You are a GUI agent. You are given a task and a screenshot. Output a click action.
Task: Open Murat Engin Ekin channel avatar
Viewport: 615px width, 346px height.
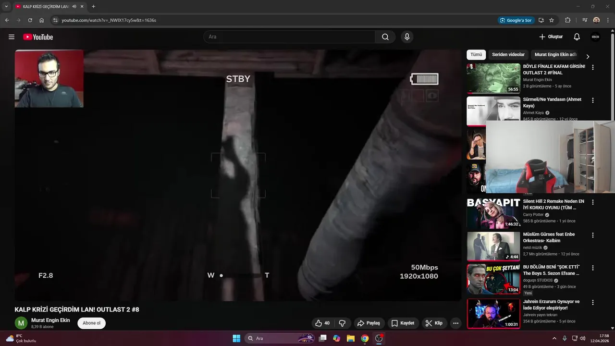tap(21, 323)
